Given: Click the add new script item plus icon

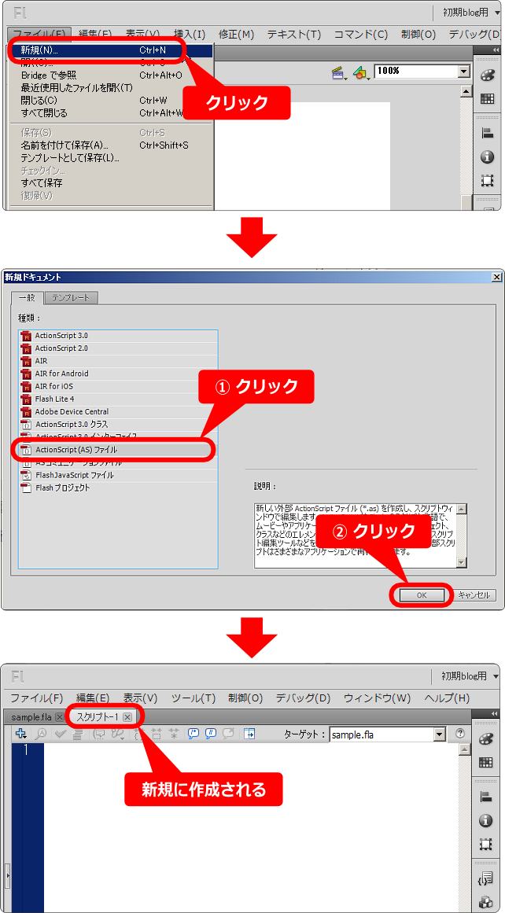Looking at the screenshot, I should 21,734.
